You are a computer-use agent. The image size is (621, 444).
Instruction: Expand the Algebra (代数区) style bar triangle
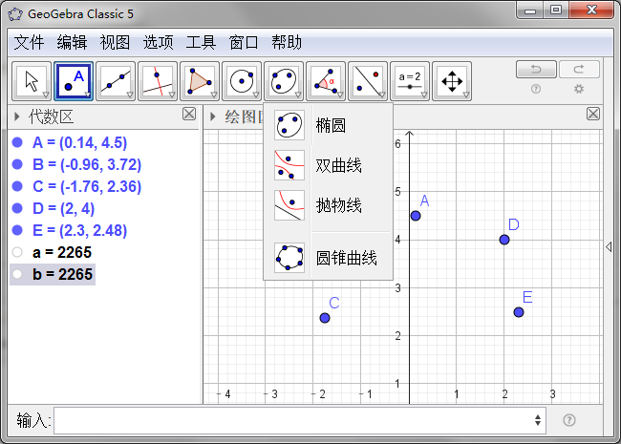(x=16, y=116)
